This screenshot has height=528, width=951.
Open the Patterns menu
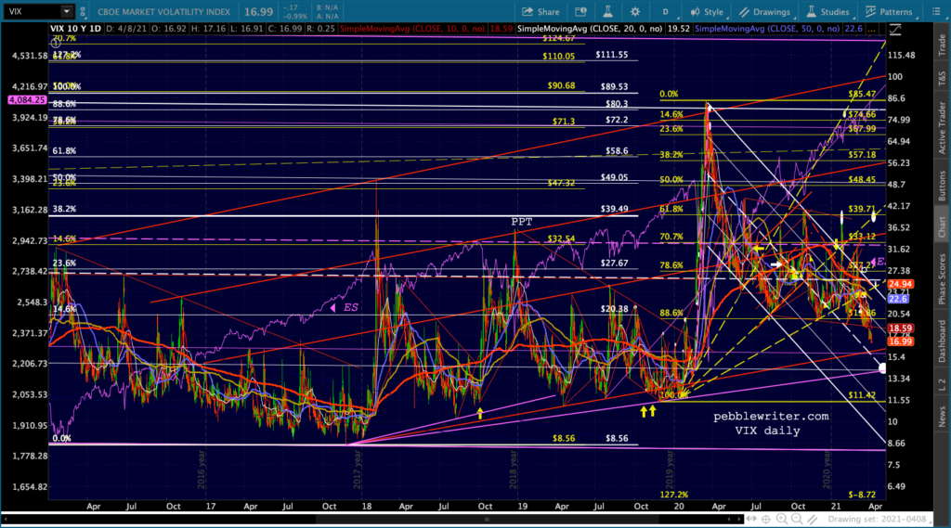(x=888, y=12)
